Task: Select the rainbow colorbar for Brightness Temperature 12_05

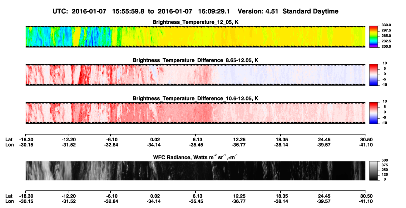Action: pyautogui.click(x=374, y=36)
